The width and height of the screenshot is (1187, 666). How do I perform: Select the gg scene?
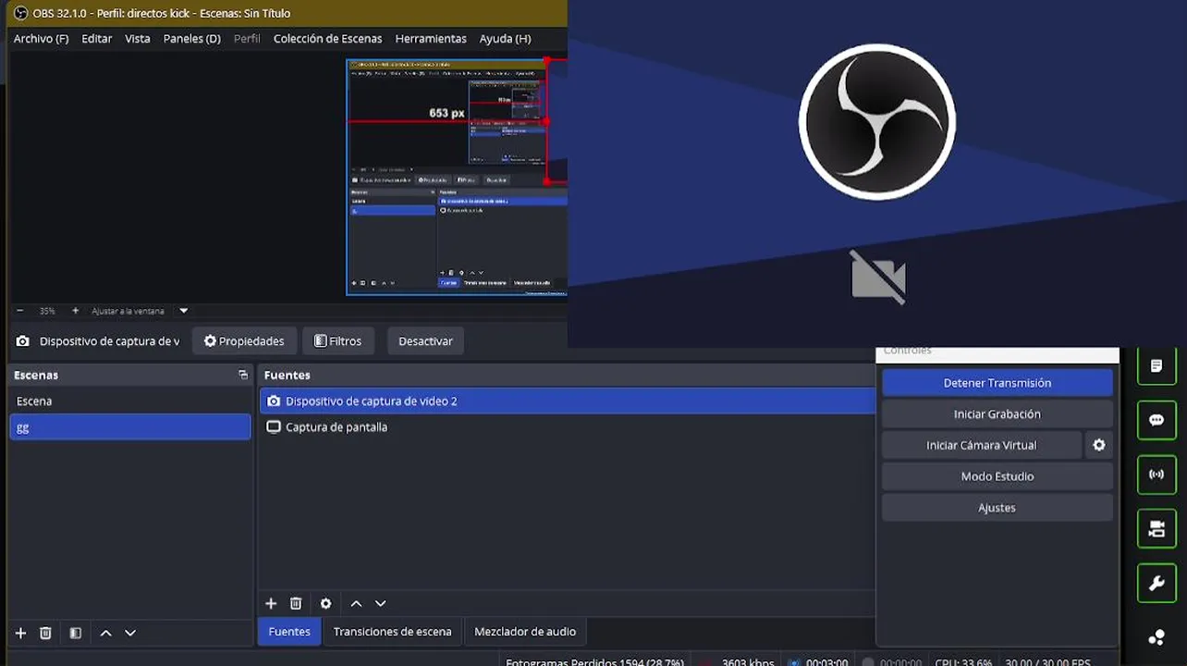(x=130, y=427)
